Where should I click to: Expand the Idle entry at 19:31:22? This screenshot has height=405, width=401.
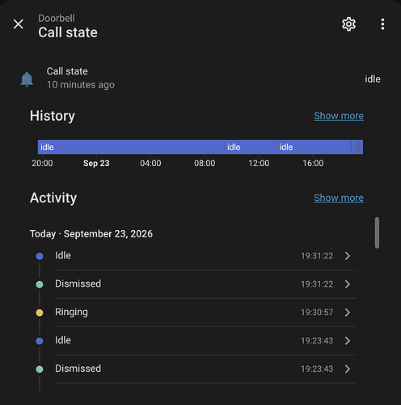coord(348,256)
